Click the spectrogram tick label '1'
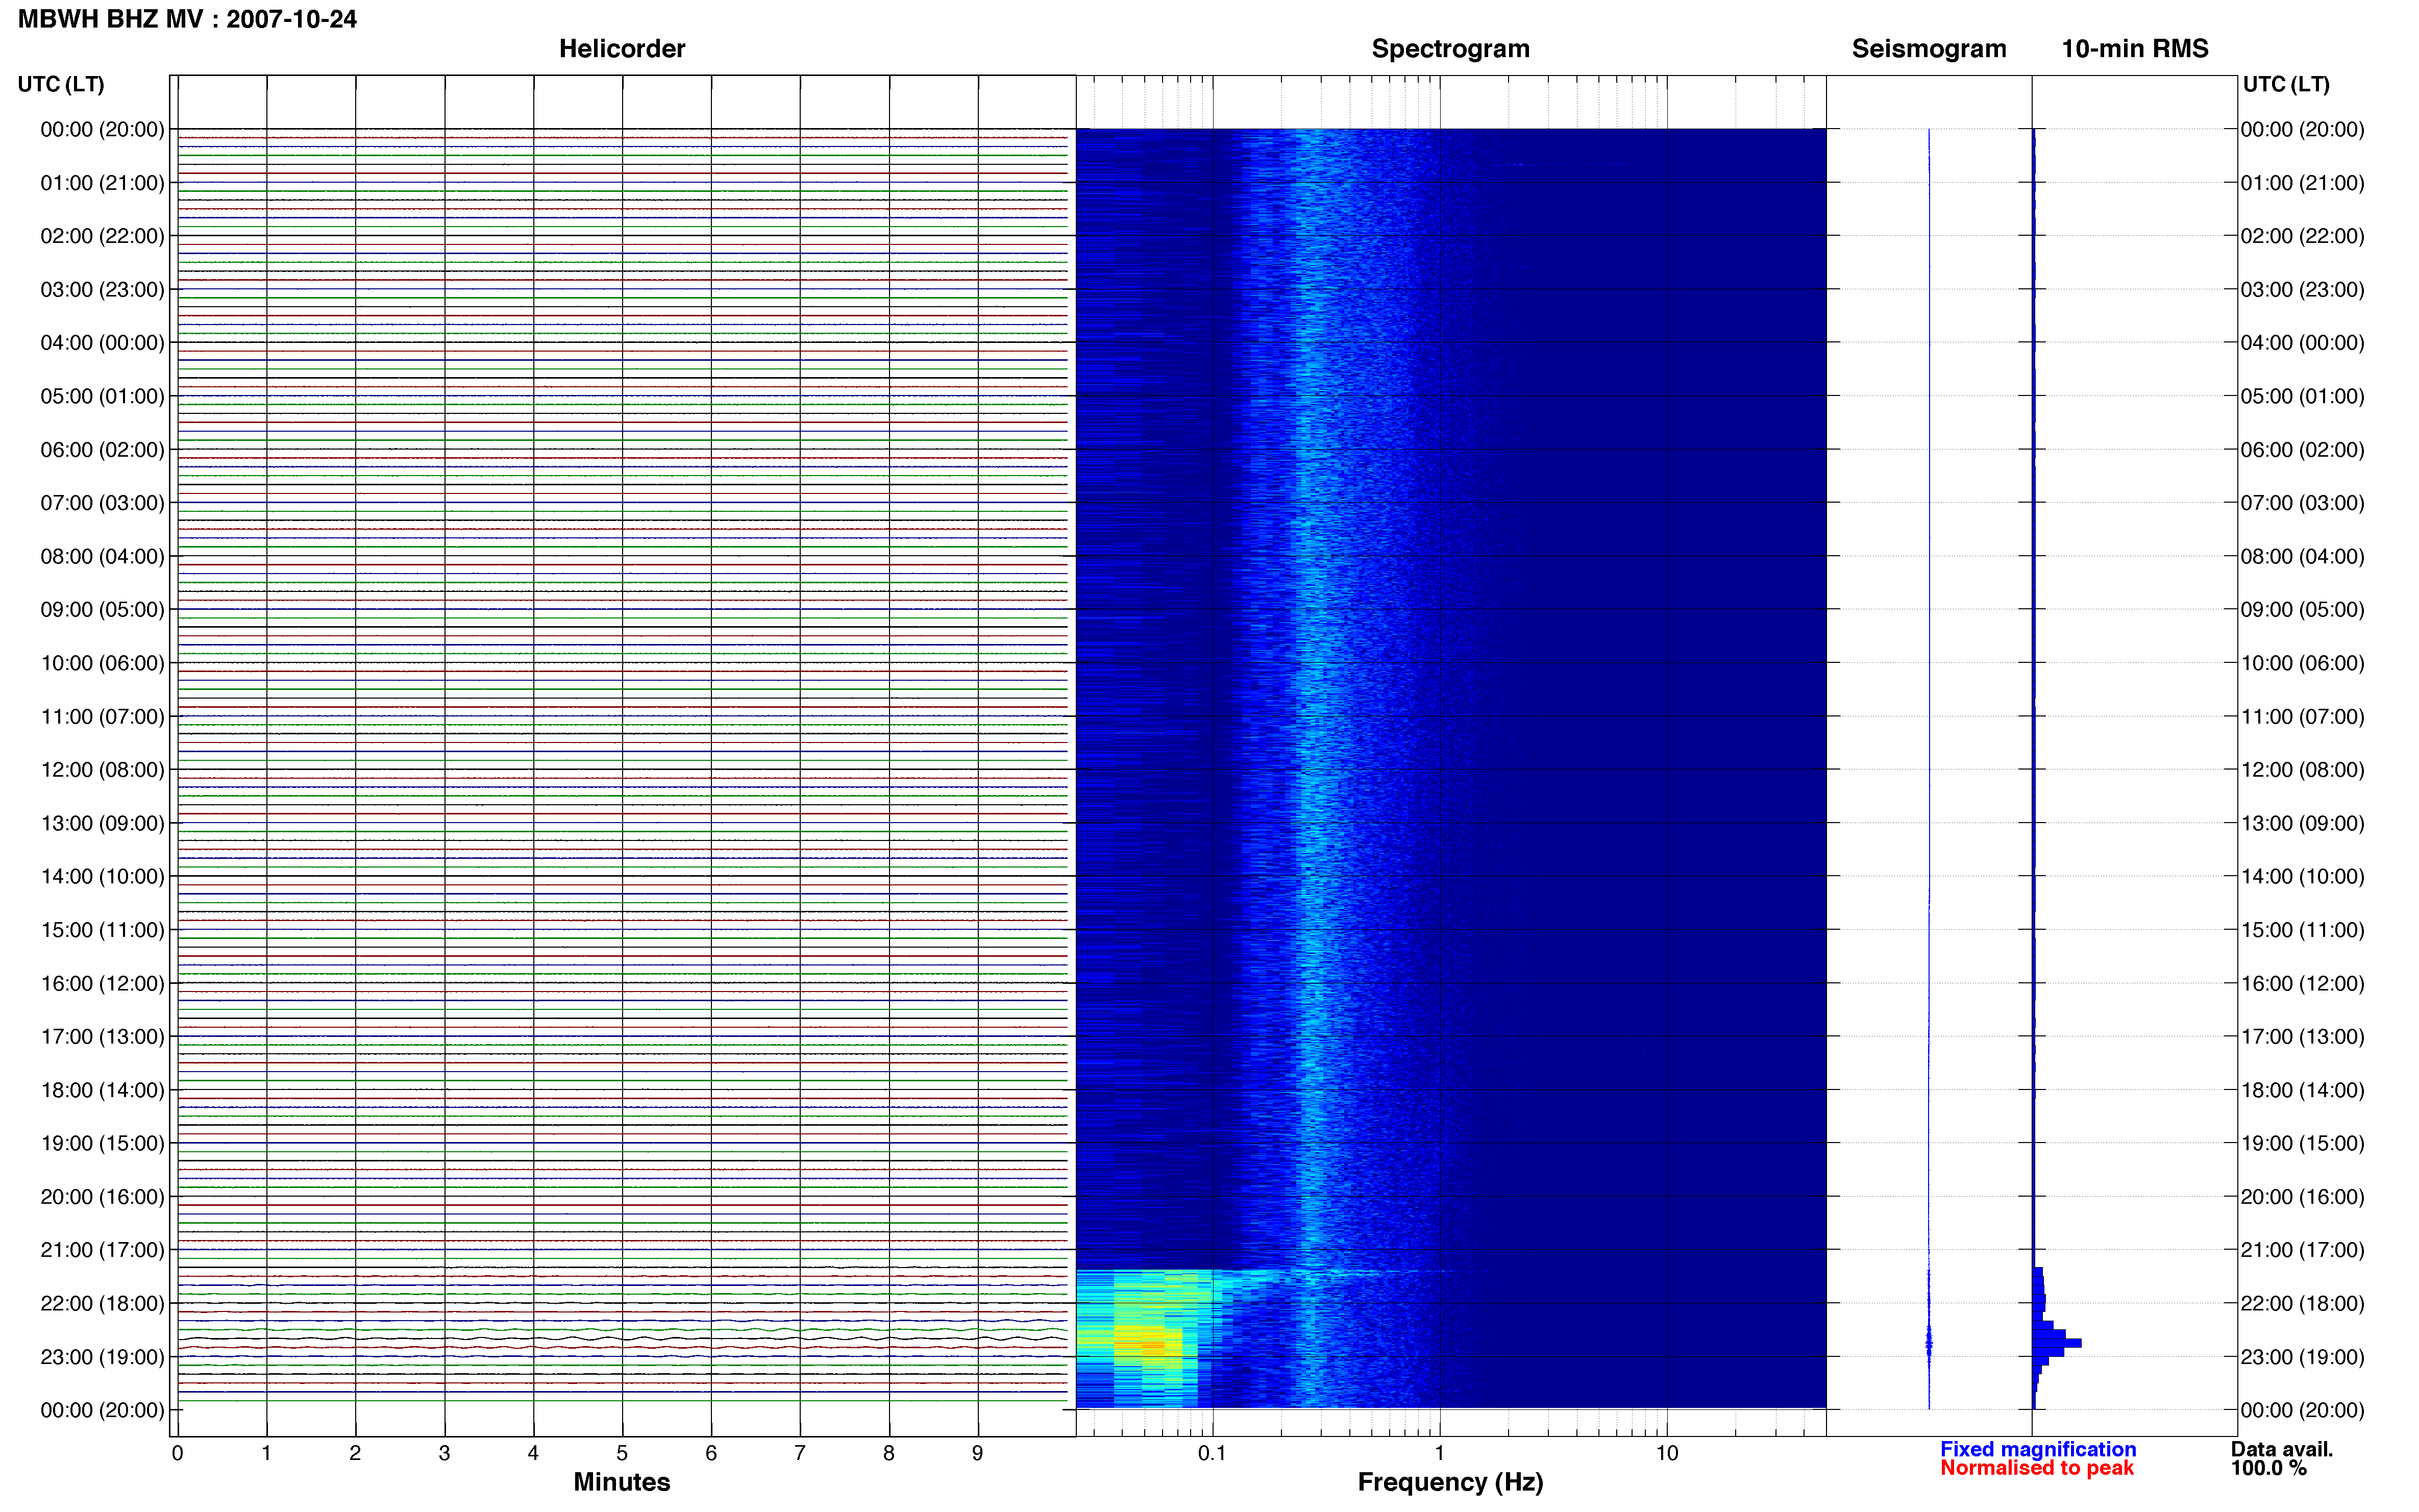The image size is (2419, 1512). (x=1439, y=1453)
